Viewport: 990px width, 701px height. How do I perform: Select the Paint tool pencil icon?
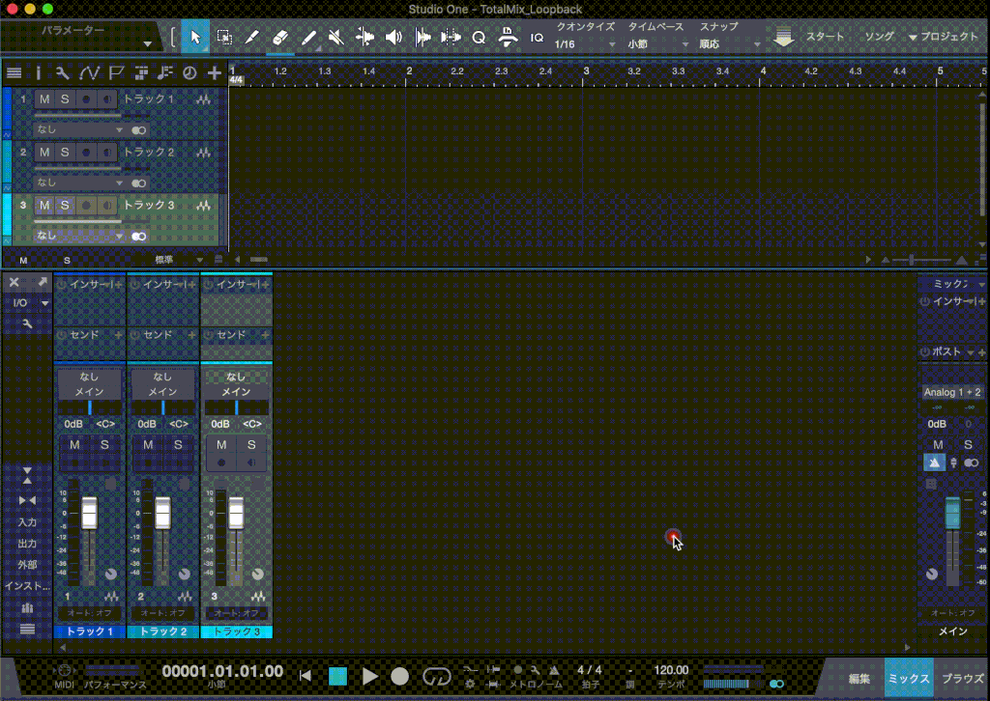(x=309, y=37)
